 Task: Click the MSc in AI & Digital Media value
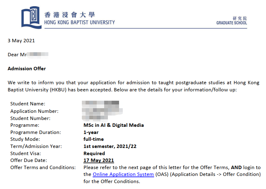click(113, 125)
